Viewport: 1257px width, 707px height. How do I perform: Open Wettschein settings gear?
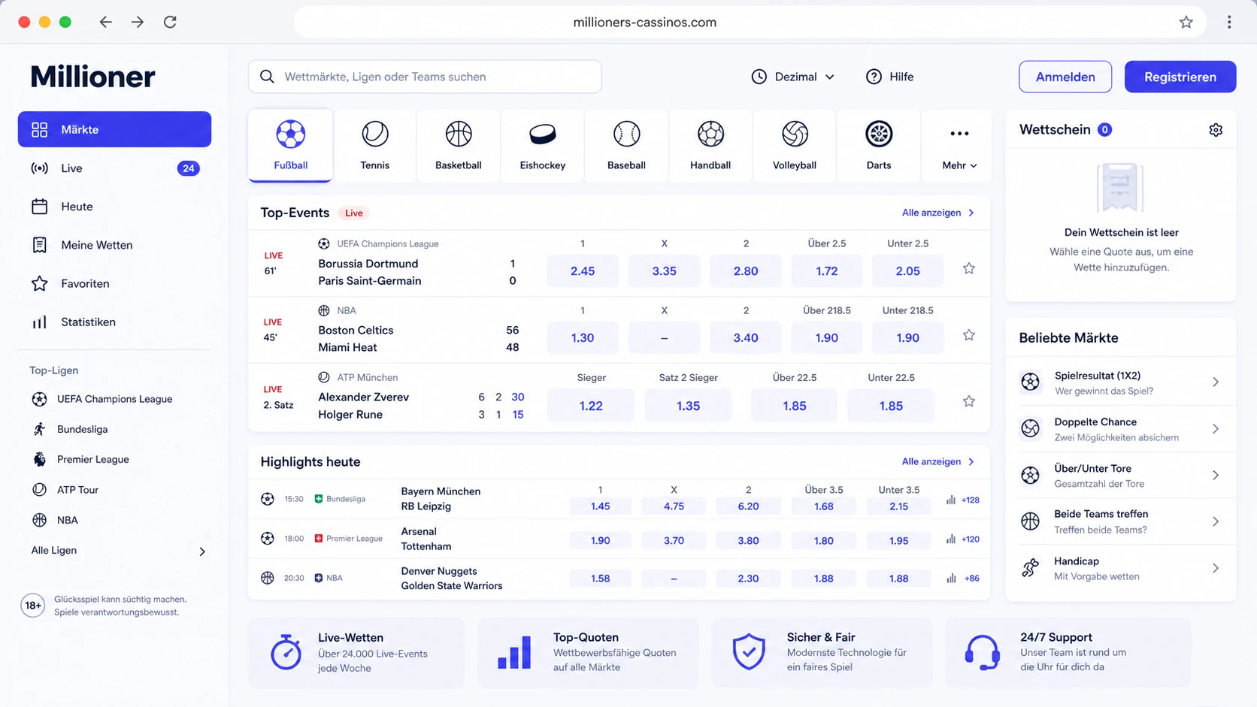(x=1216, y=130)
